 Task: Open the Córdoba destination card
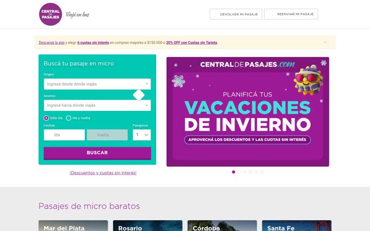pyautogui.click(x=223, y=225)
